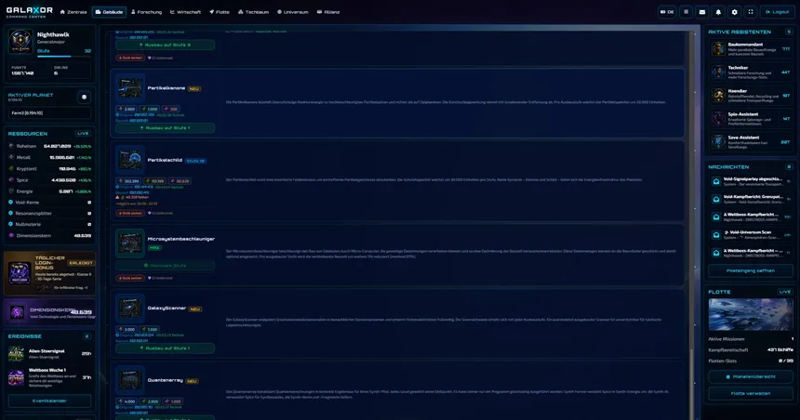
Task: Open the settings gear icon
Action: click(735, 12)
